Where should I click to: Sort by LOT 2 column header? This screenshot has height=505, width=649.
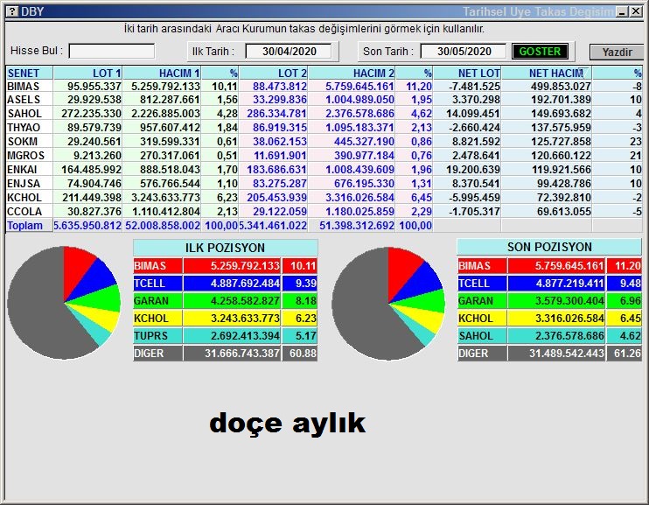pos(273,73)
